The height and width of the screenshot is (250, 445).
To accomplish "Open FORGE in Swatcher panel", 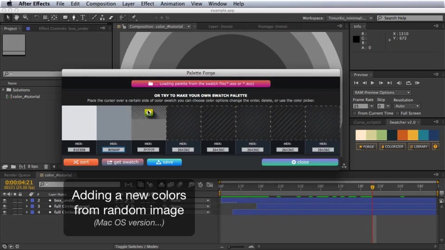I will 366,147.
